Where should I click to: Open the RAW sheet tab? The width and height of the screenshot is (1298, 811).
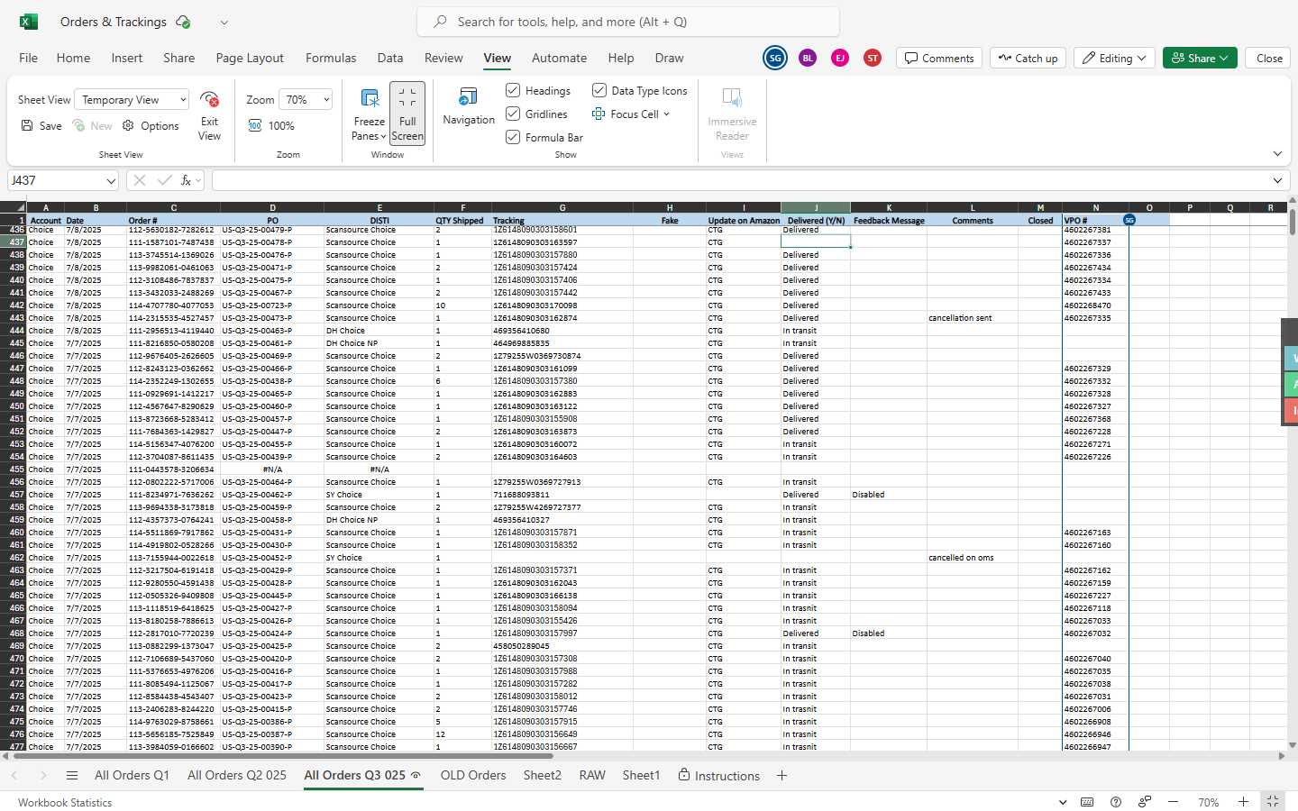pyautogui.click(x=592, y=776)
